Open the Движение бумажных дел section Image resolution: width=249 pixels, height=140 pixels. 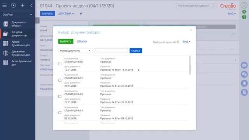18,53
